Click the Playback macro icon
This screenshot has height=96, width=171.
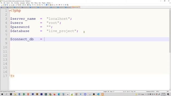pos(63,5)
